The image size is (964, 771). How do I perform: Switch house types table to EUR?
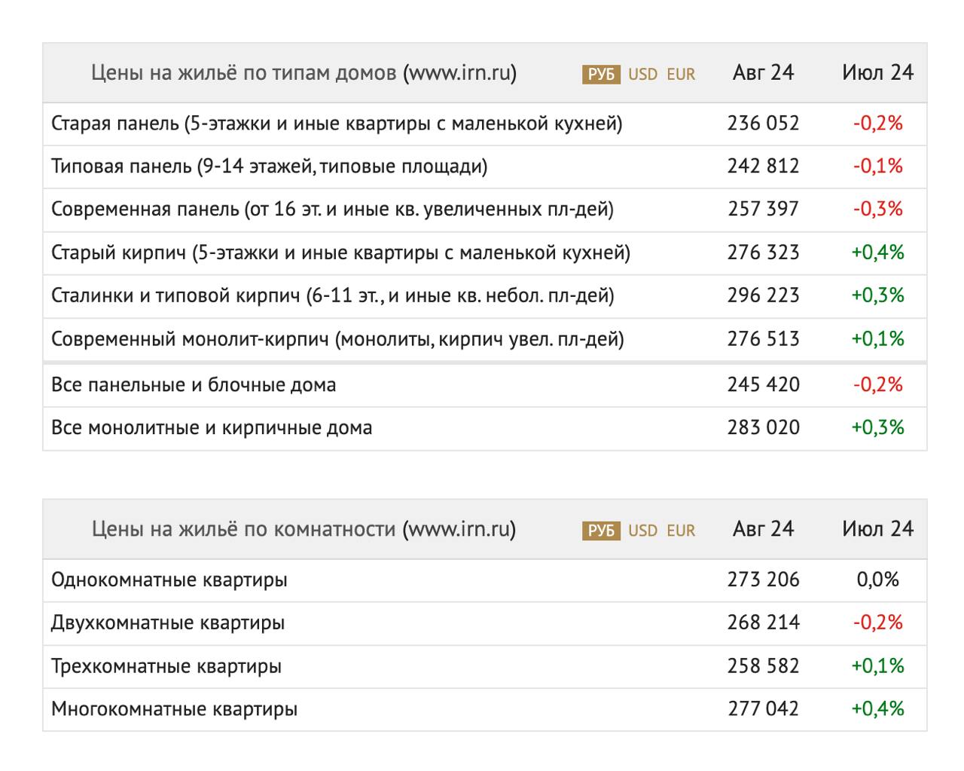pos(681,74)
